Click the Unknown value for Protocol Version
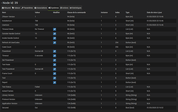Image resolution: width=178 pixels, height=112 pixels. pyautogui.click(x=39, y=99)
